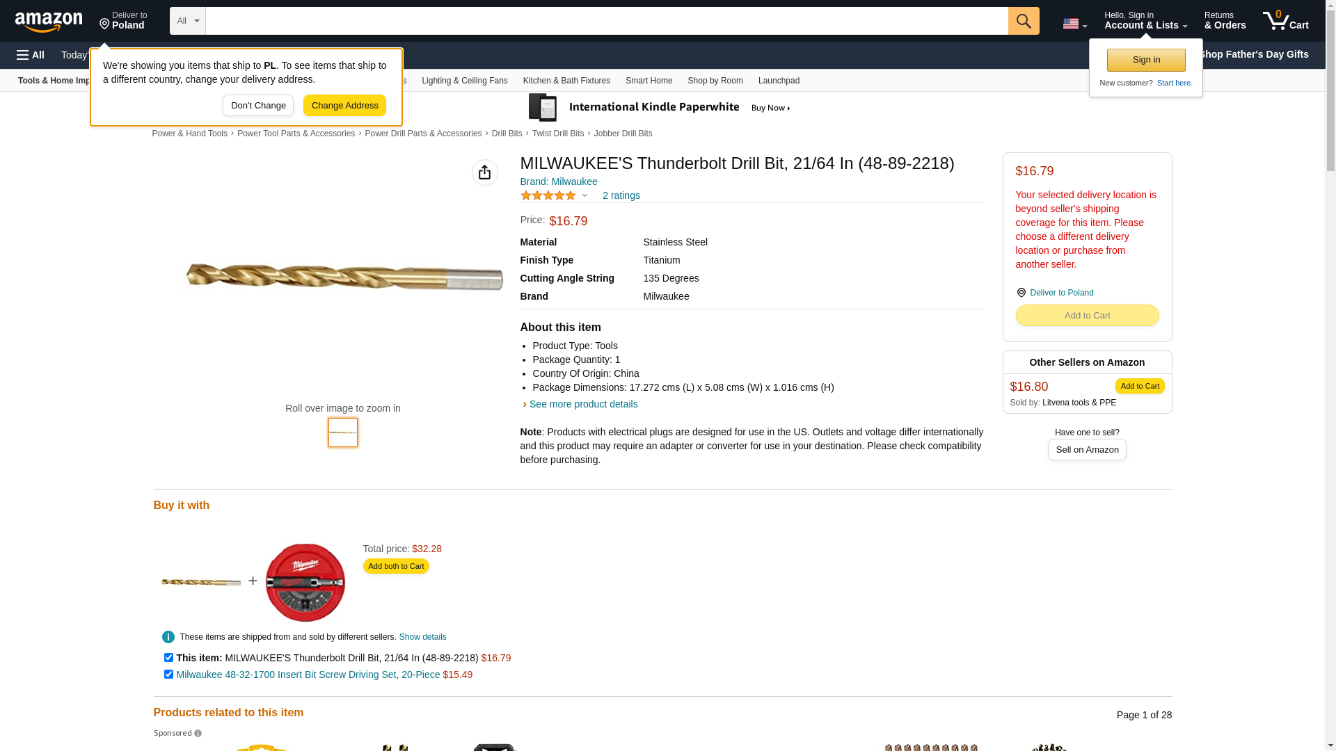Expand the star ratings breakdown arrow
Screen dimensions: 1336x751
tap(584, 196)
